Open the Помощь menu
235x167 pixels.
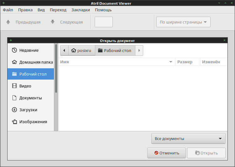(103, 10)
